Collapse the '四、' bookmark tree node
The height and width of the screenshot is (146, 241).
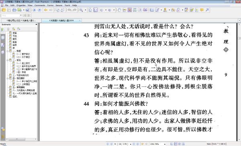(x=8, y=78)
